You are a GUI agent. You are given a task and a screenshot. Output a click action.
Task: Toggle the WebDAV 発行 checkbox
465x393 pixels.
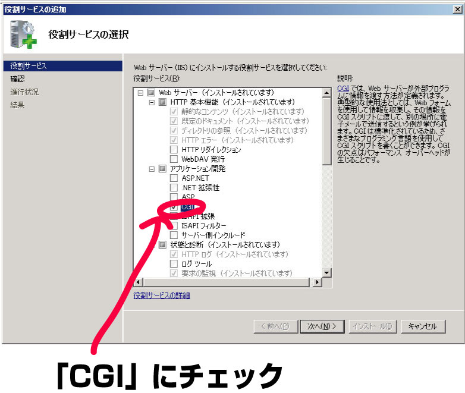[x=174, y=159]
